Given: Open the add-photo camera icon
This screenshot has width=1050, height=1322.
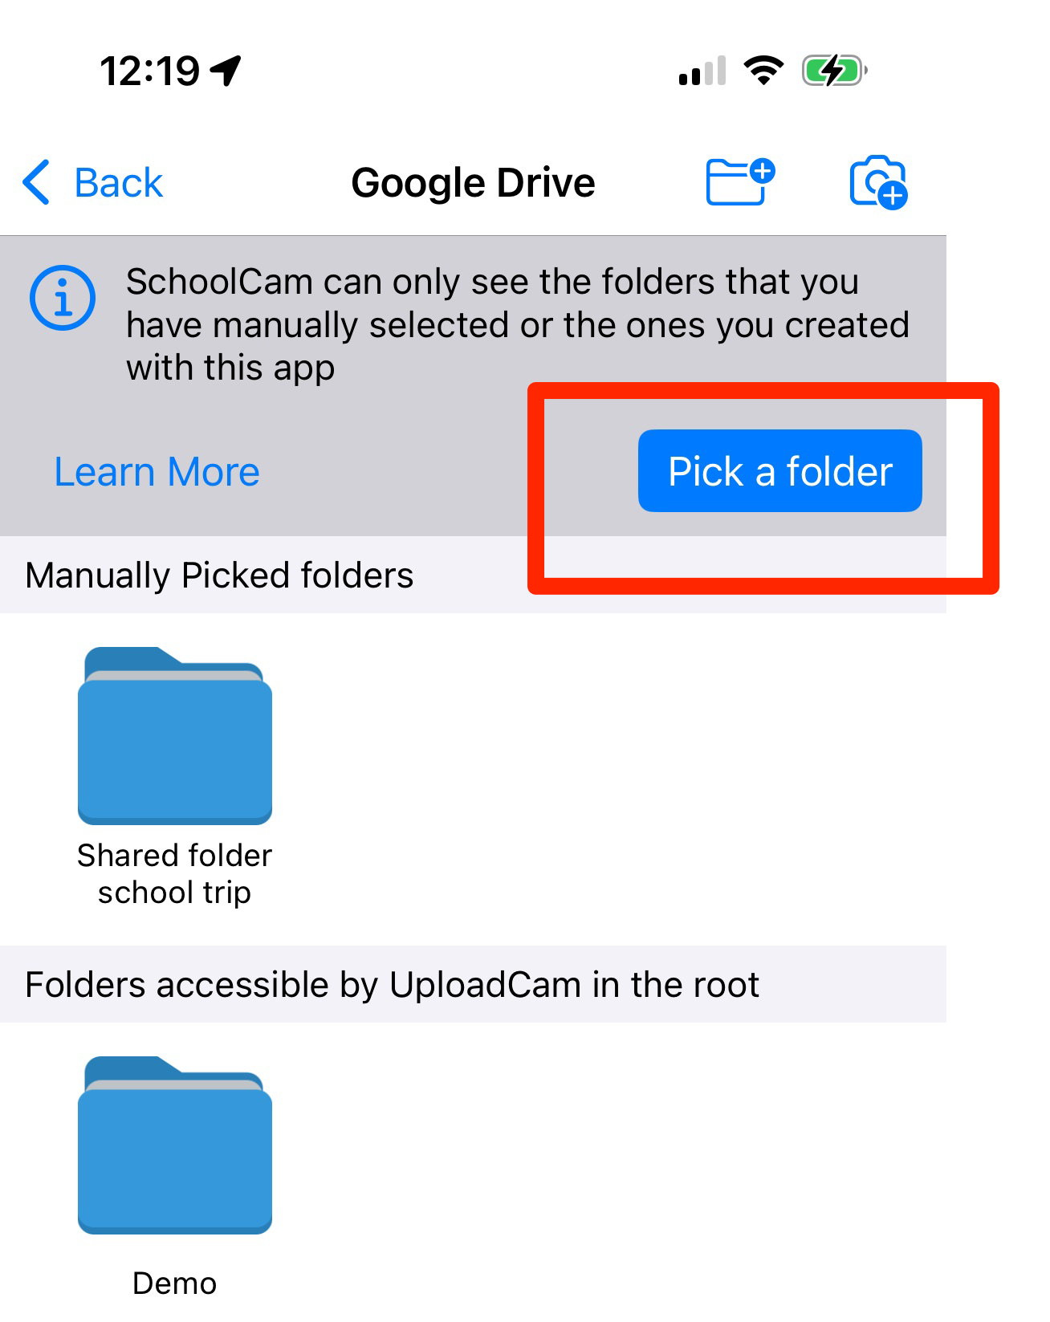Looking at the screenshot, I should coord(879,182).
